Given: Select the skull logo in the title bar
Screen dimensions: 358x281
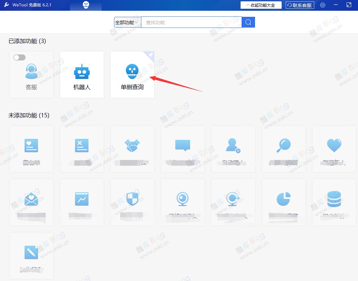Looking at the screenshot, I should [x=85, y=5].
